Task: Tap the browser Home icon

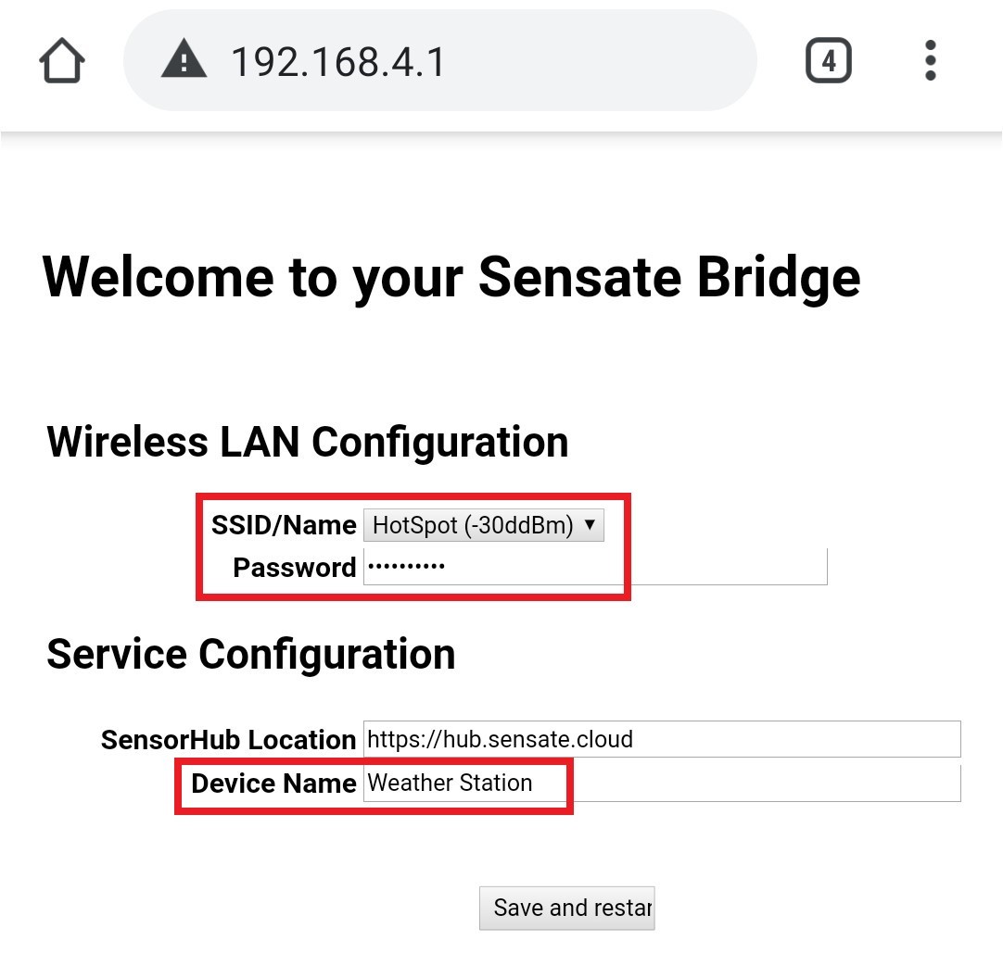Action: coord(62,61)
